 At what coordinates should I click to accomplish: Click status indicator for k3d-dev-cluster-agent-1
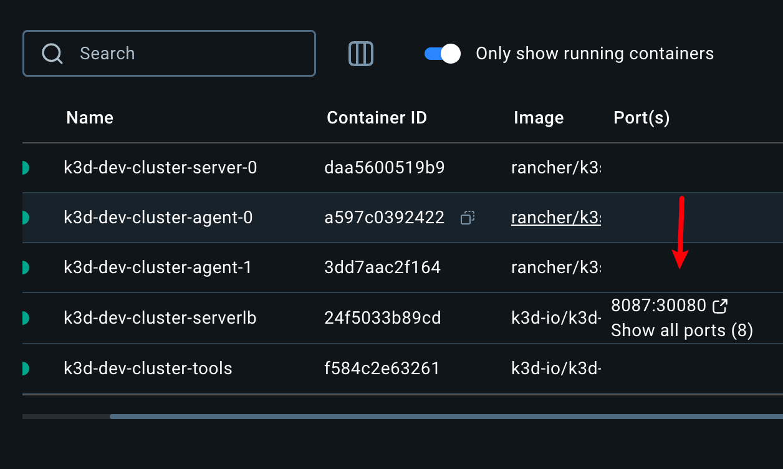tap(26, 268)
